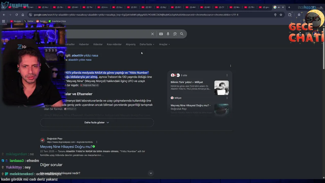The image size is (325, 183).
Task: Click the Doğruluk Payı site name above result
Action: tap(55, 139)
